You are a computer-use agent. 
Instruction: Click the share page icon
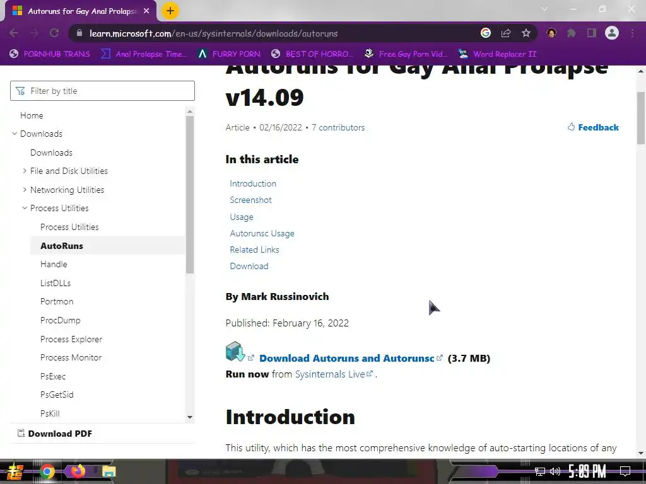506,33
